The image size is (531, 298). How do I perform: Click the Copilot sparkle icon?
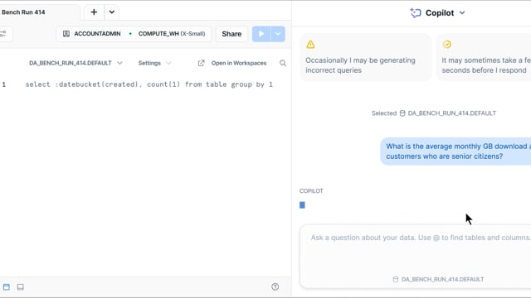415,13
